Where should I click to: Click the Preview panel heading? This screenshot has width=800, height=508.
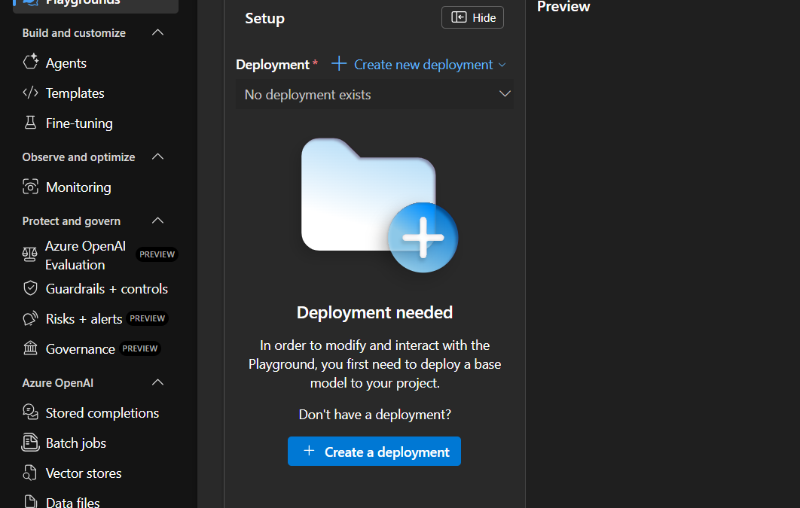tap(563, 6)
